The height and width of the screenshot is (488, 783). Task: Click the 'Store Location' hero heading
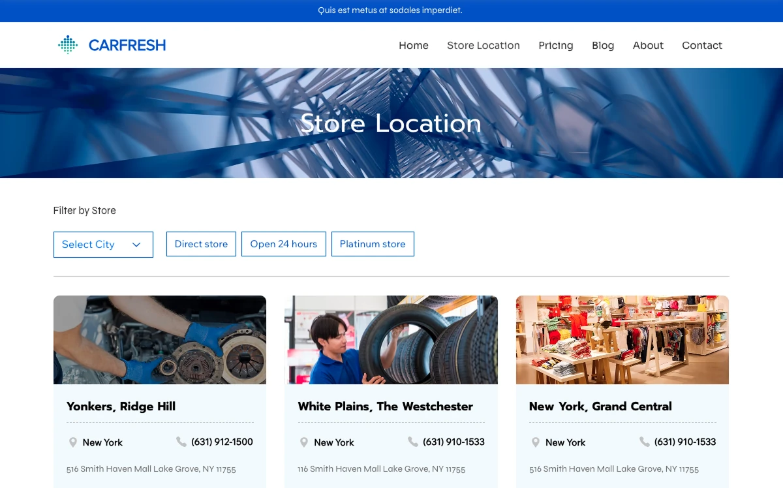click(x=391, y=123)
